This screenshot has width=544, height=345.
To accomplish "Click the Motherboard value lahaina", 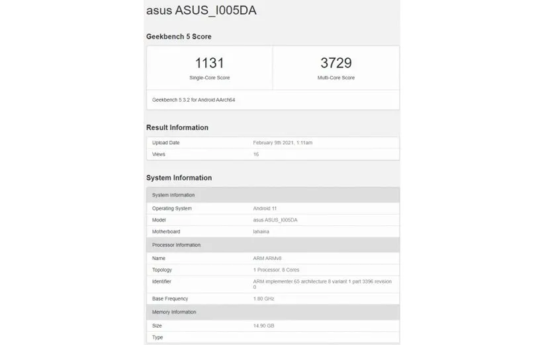I will click(x=263, y=232).
